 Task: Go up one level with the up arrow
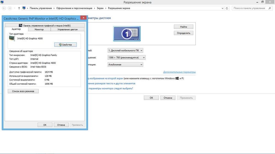click(x=19, y=8)
